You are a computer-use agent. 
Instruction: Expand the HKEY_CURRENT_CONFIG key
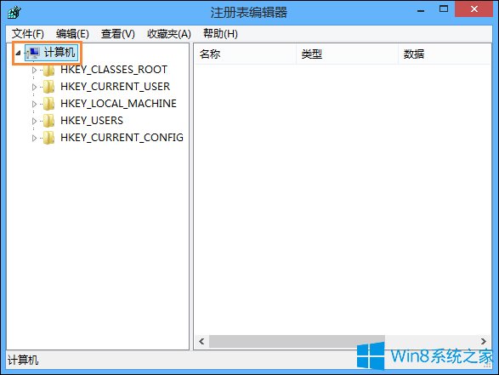click(x=34, y=138)
